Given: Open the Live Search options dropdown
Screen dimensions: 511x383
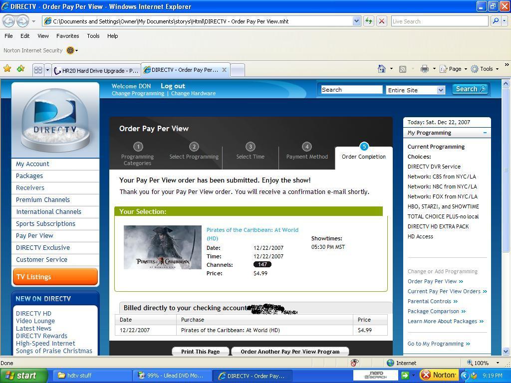Looking at the screenshot, I should [505, 21].
